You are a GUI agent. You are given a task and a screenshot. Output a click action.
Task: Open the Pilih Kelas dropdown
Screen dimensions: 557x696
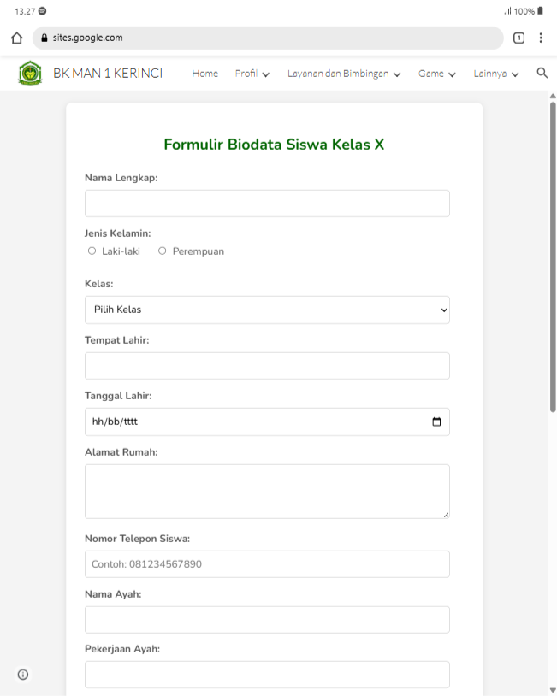click(x=267, y=310)
